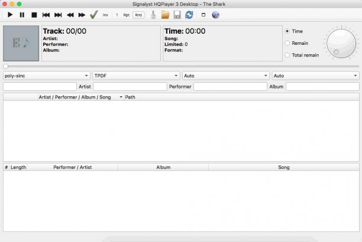
Task: Click the Performer: label in the track panel
Action: coord(56,44)
